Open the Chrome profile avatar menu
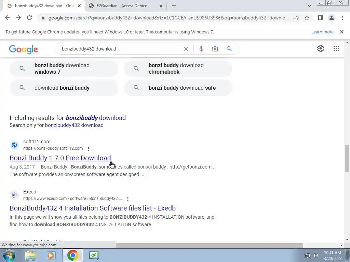 [332, 18]
